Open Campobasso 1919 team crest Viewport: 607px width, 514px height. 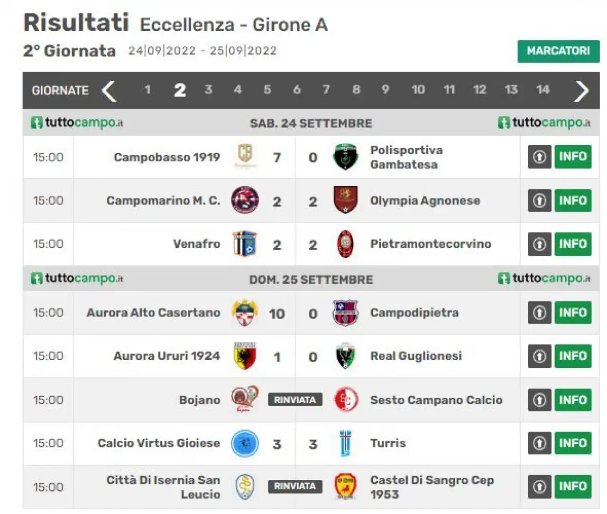pyautogui.click(x=245, y=157)
